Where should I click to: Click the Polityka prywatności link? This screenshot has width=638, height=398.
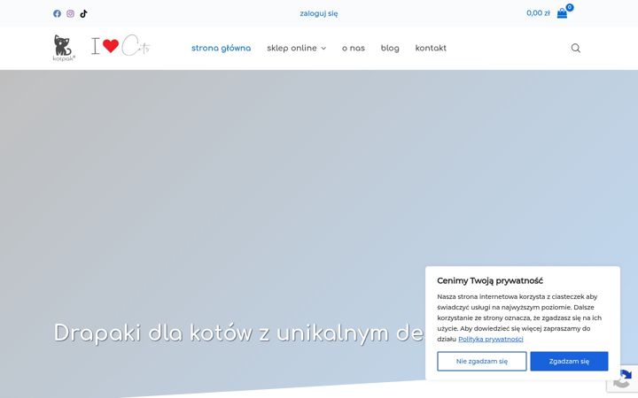click(x=491, y=339)
